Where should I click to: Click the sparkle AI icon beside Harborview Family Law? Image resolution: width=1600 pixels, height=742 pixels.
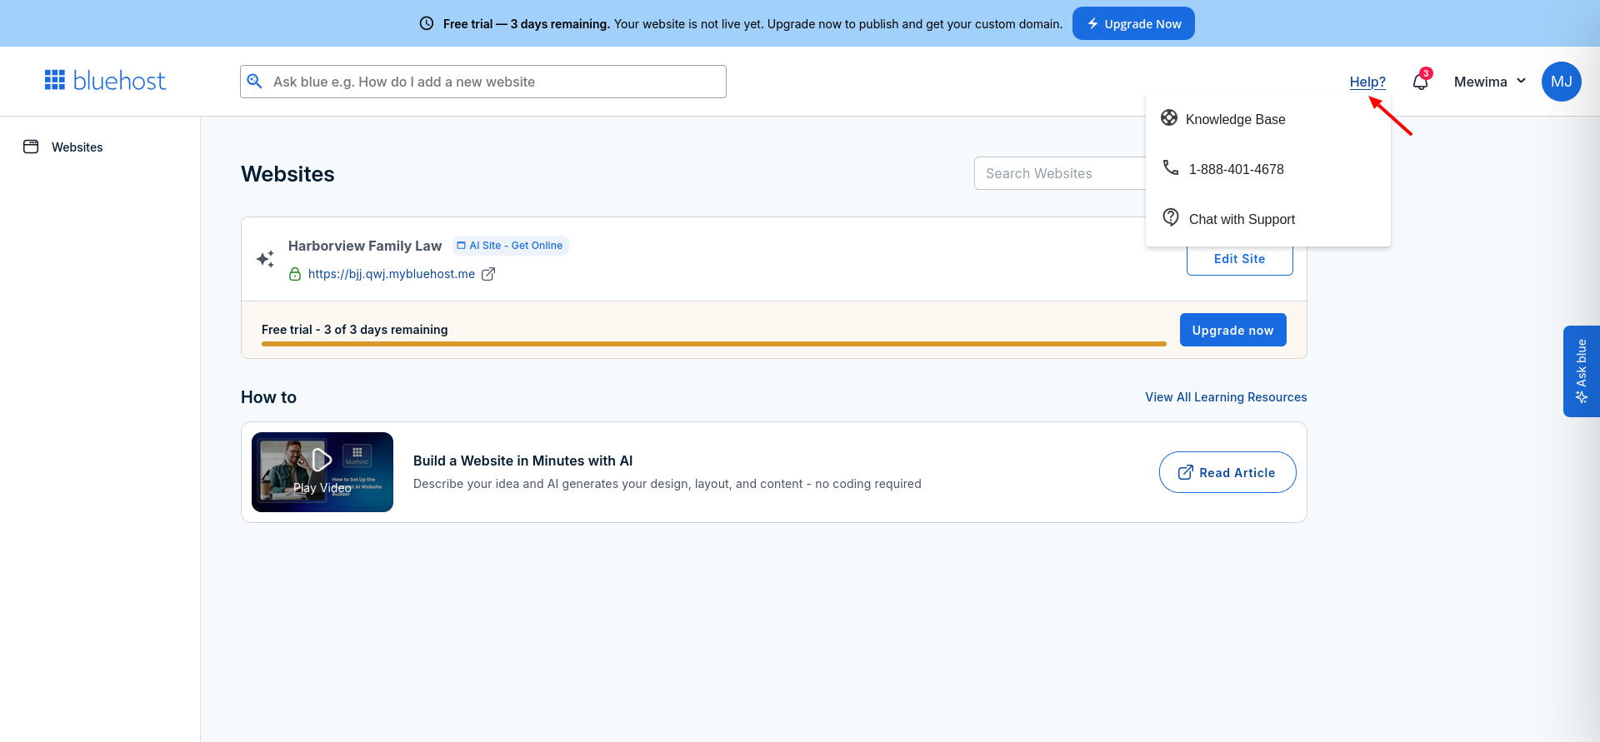[x=265, y=259]
